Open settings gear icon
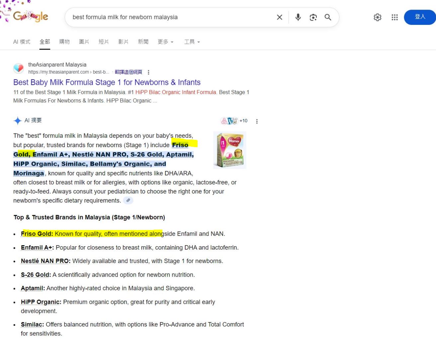 (377, 17)
